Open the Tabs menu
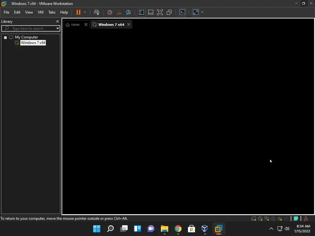Image resolution: width=315 pixels, height=236 pixels. [52, 12]
